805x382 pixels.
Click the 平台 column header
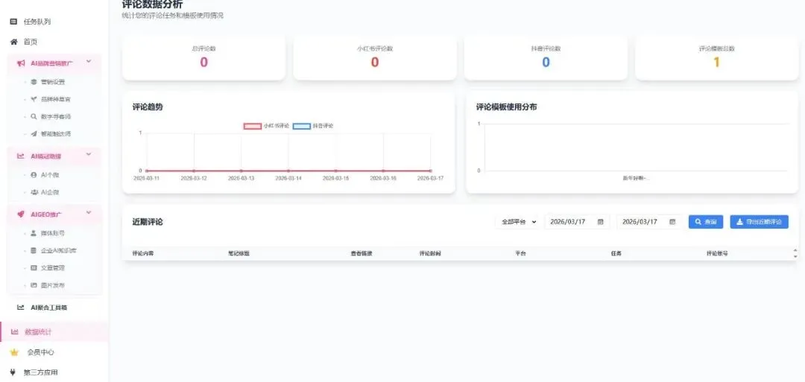tap(520, 253)
